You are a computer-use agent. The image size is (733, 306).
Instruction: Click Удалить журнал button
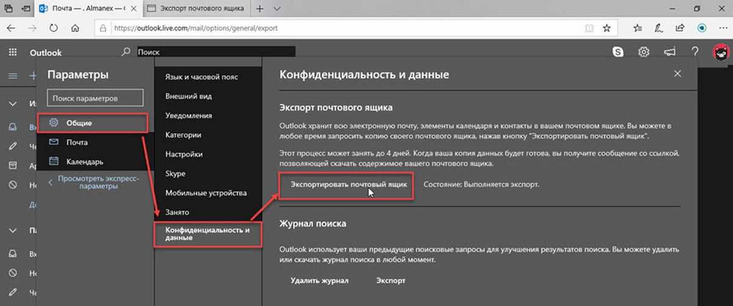(319, 281)
